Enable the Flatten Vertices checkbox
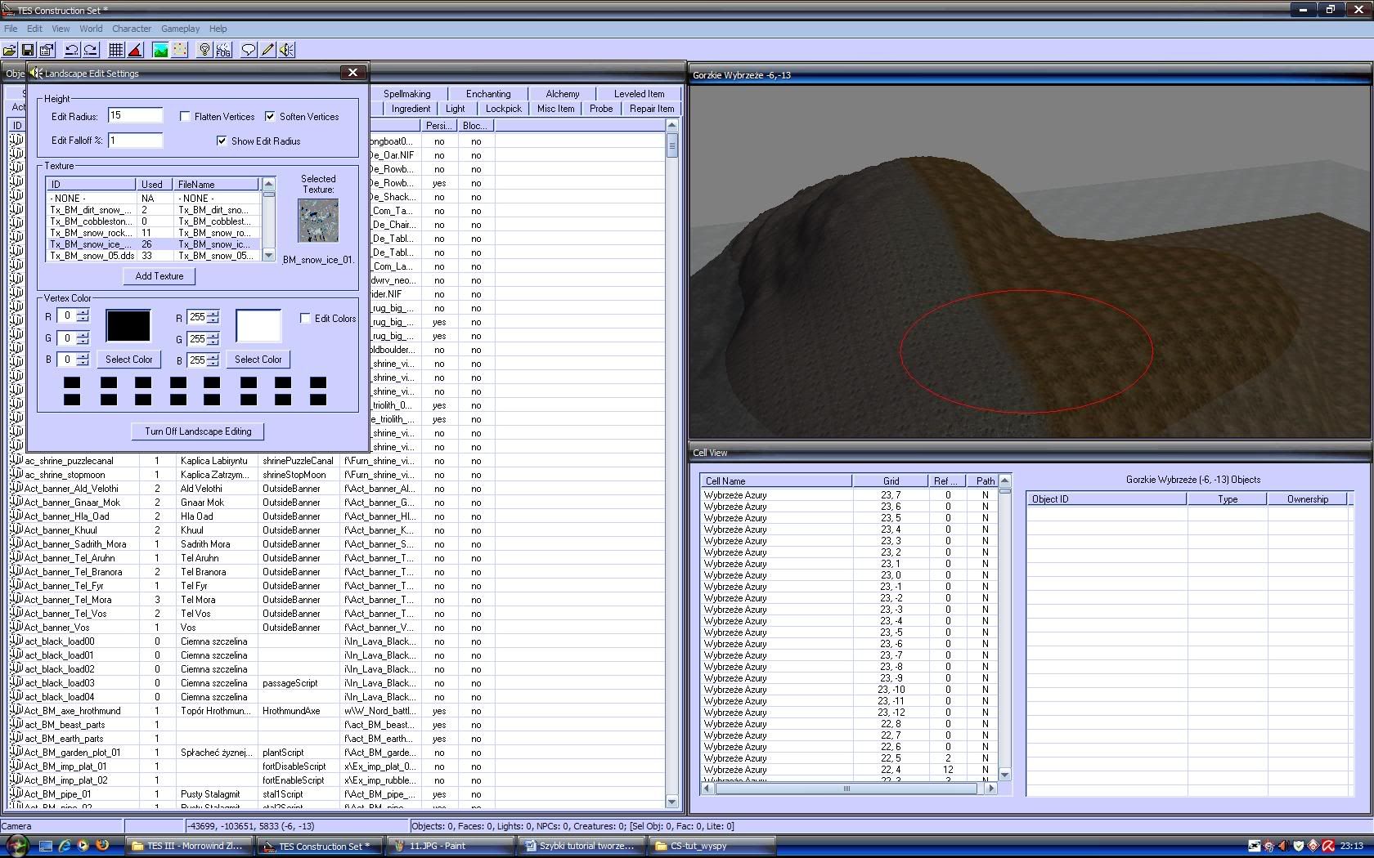Screen dimensions: 1374x858 (185, 117)
